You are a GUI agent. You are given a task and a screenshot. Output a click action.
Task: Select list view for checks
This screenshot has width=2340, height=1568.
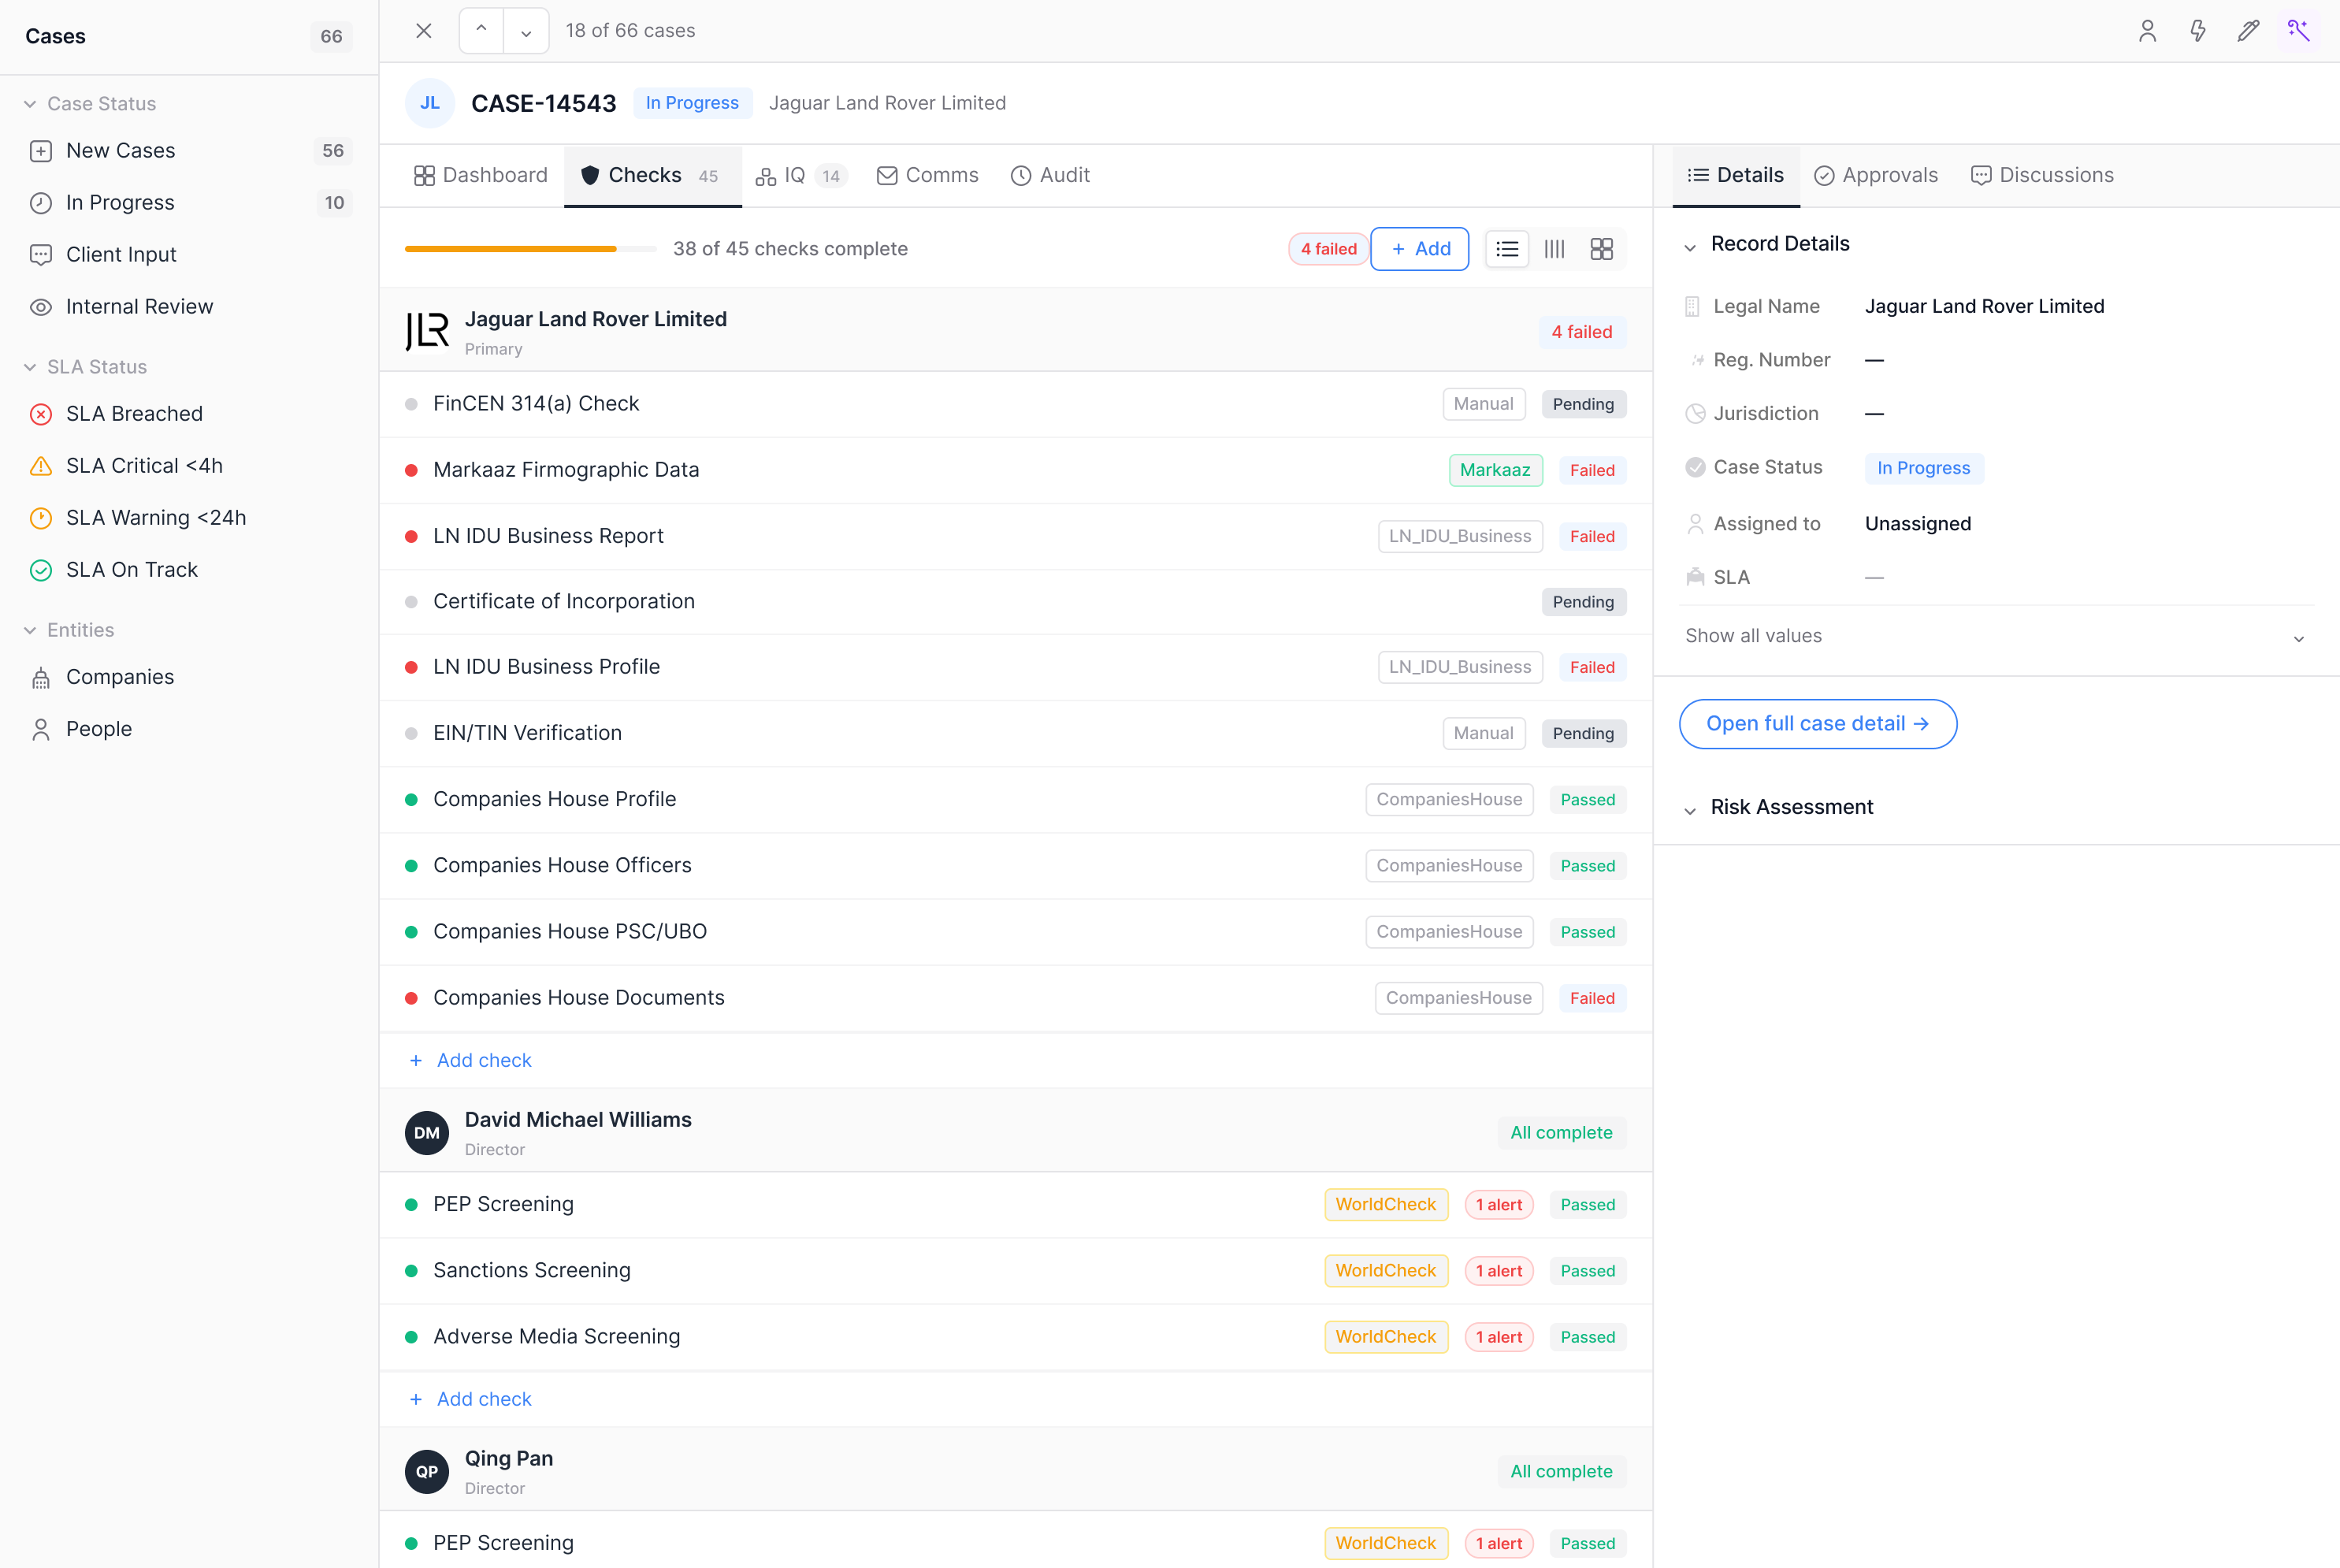click(x=1507, y=248)
